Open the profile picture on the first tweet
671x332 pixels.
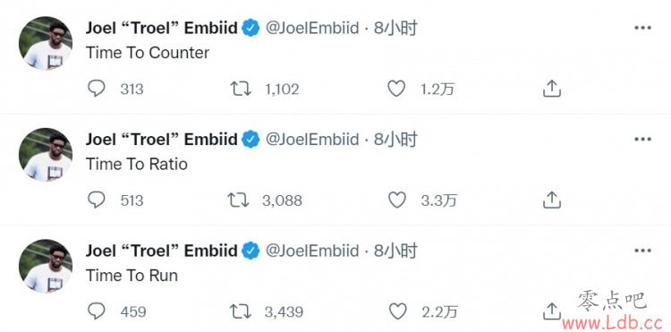pyautogui.click(x=46, y=43)
